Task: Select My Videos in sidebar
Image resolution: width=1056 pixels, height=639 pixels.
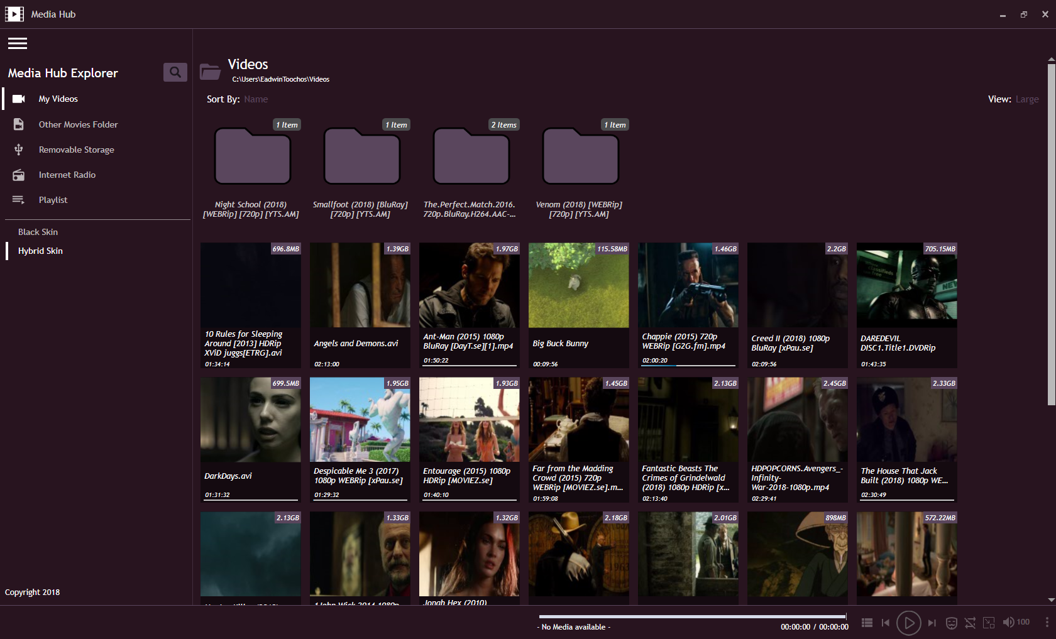Action: tap(58, 99)
